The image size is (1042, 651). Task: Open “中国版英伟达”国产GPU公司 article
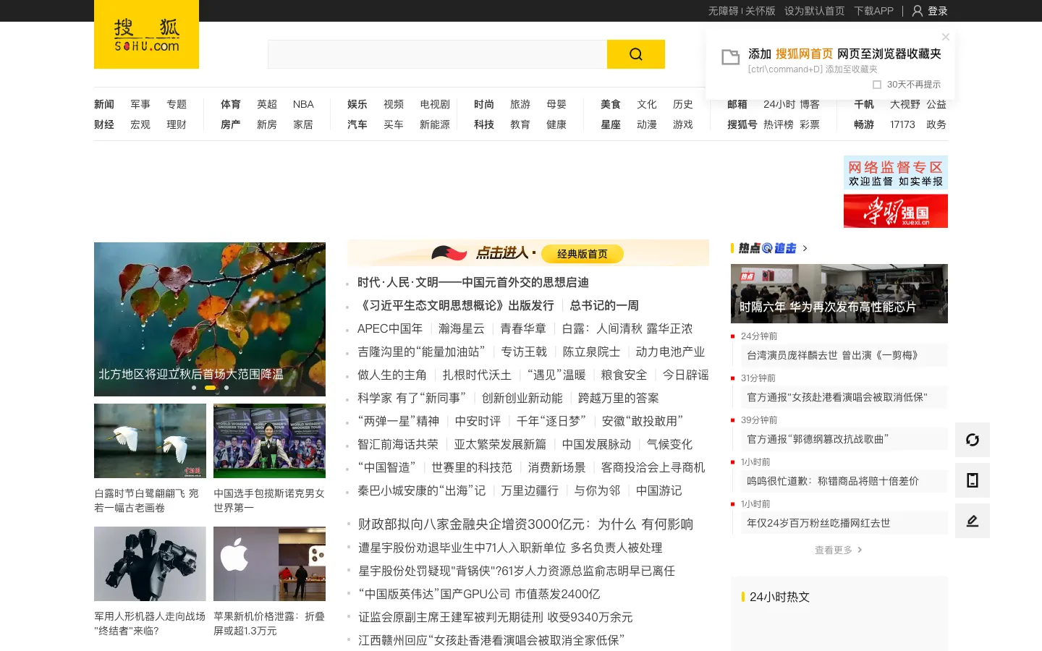[479, 594]
